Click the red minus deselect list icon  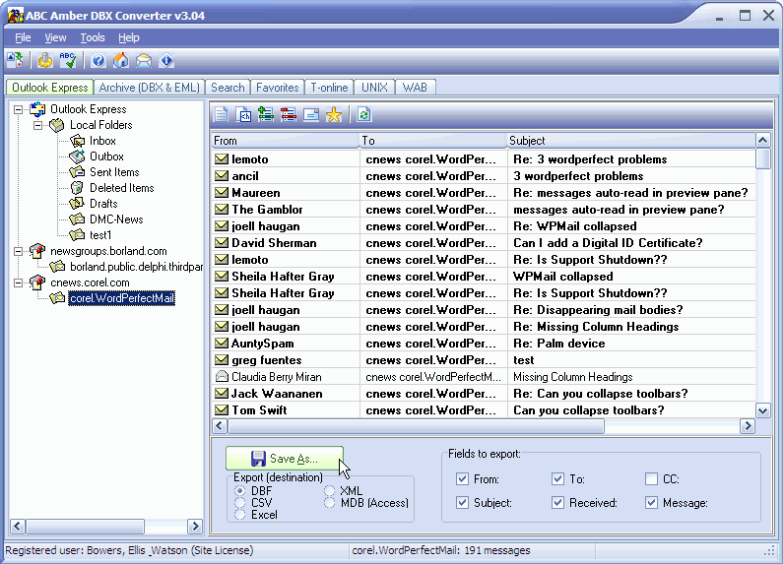point(289,115)
